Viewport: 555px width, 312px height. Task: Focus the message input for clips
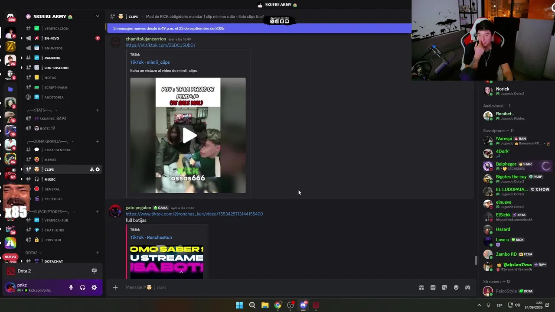tap(269, 287)
